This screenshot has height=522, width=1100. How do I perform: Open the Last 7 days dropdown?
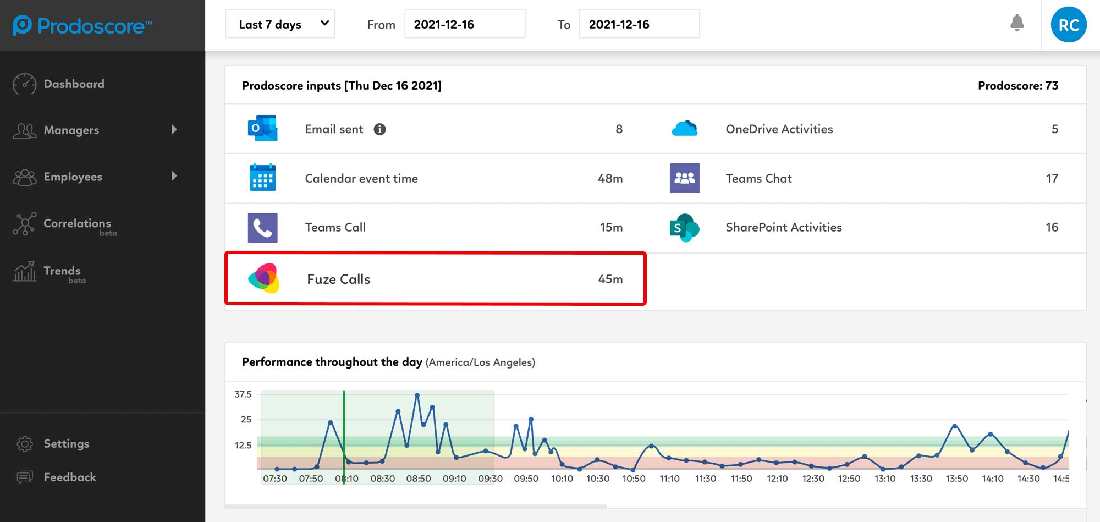[280, 24]
